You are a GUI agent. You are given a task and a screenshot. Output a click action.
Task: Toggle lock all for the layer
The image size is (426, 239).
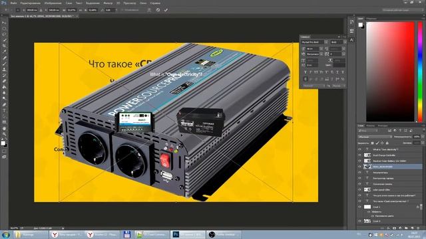point(387,143)
